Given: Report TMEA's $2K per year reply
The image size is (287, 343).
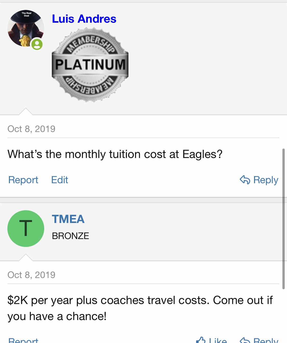Looking at the screenshot, I should 23,340.
